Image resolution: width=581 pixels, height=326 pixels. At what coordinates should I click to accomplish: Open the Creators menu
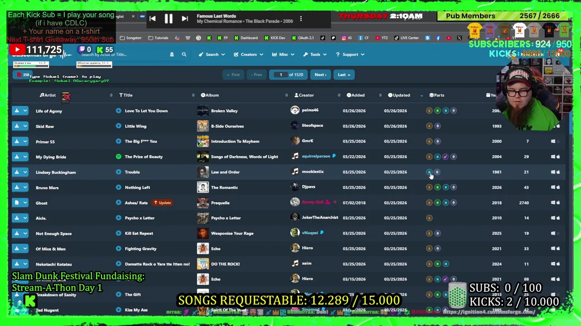(x=248, y=54)
